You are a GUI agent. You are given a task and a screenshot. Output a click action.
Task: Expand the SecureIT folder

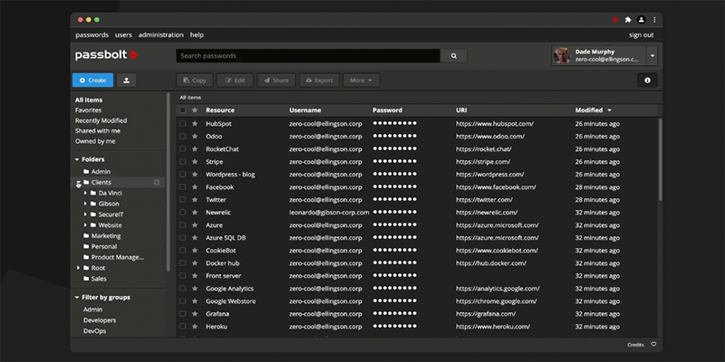click(85, 214)
